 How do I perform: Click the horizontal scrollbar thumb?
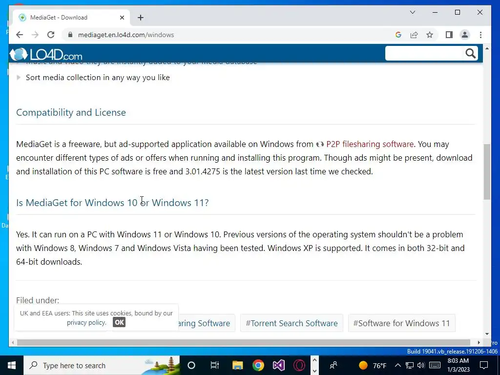pyautogui.click(x=244, y=342)
